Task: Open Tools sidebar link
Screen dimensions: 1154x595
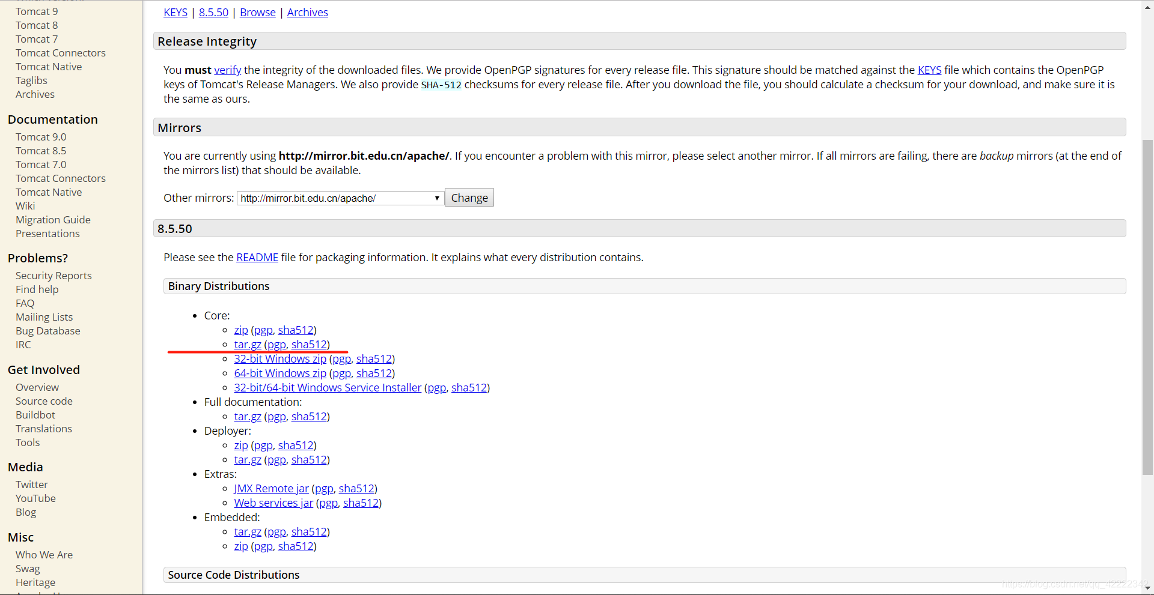Action: click(28, 442)
